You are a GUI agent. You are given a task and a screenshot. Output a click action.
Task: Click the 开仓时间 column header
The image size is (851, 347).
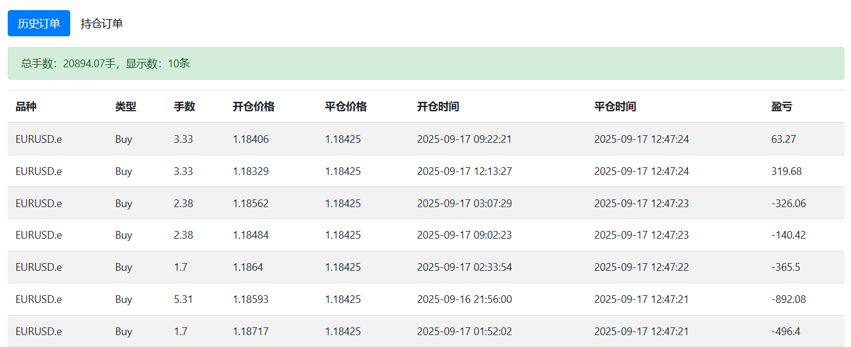tap(438, 107)
